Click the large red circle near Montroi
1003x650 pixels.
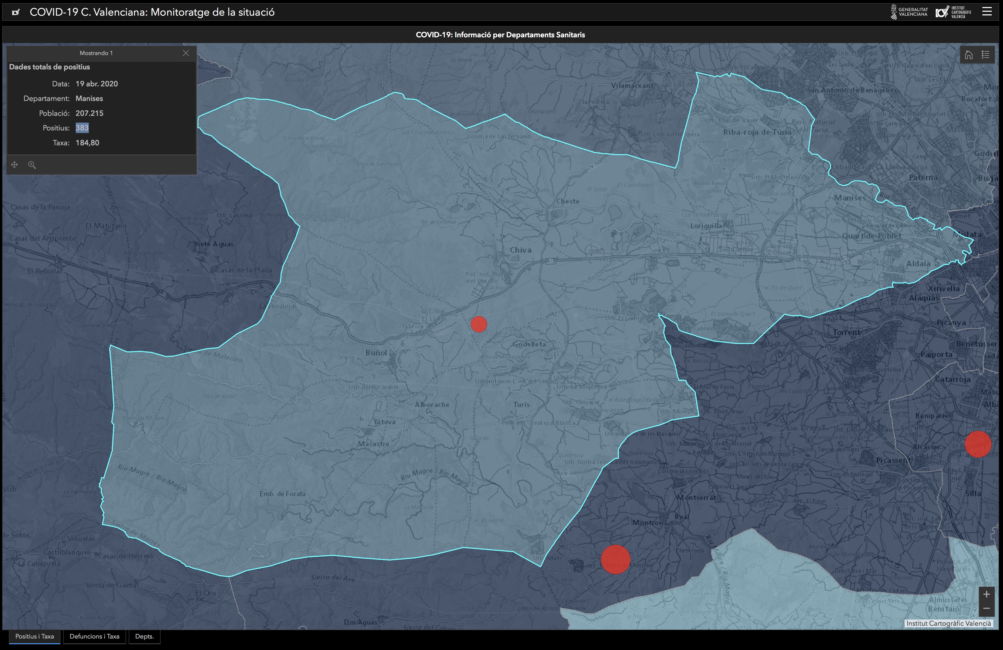tap(615, 559)
